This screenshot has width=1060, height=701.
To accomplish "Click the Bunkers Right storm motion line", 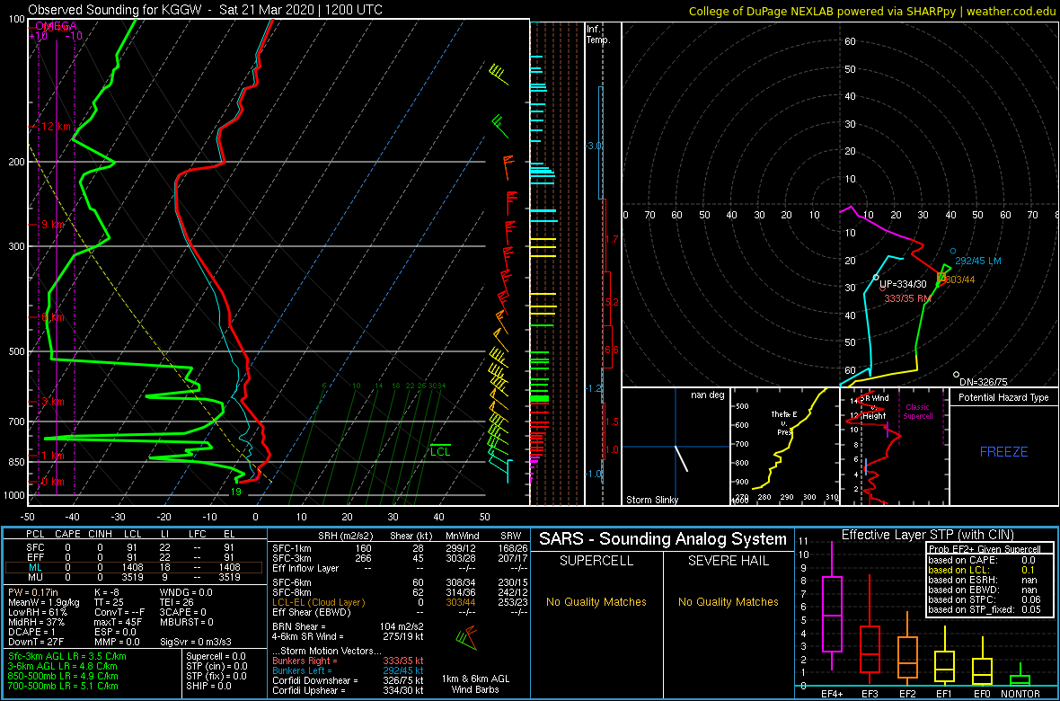I will [349, 661].
